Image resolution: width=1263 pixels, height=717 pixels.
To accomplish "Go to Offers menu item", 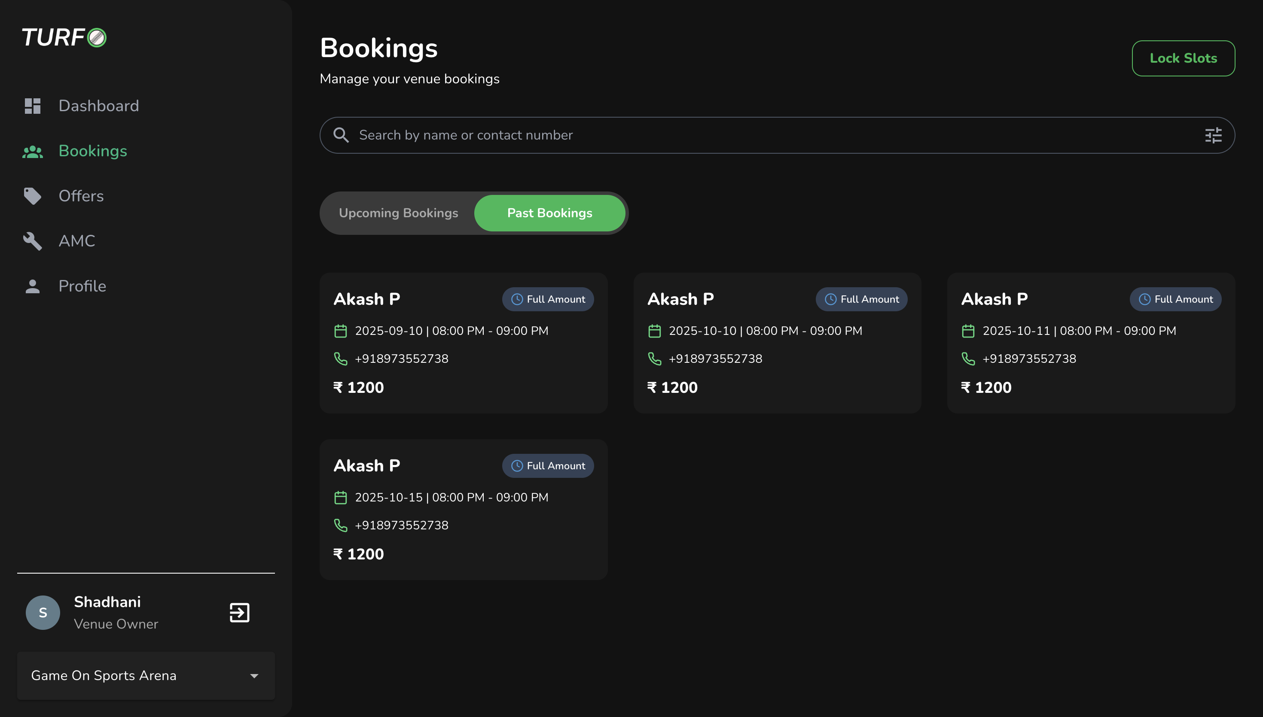I will (x=81, y=196).
